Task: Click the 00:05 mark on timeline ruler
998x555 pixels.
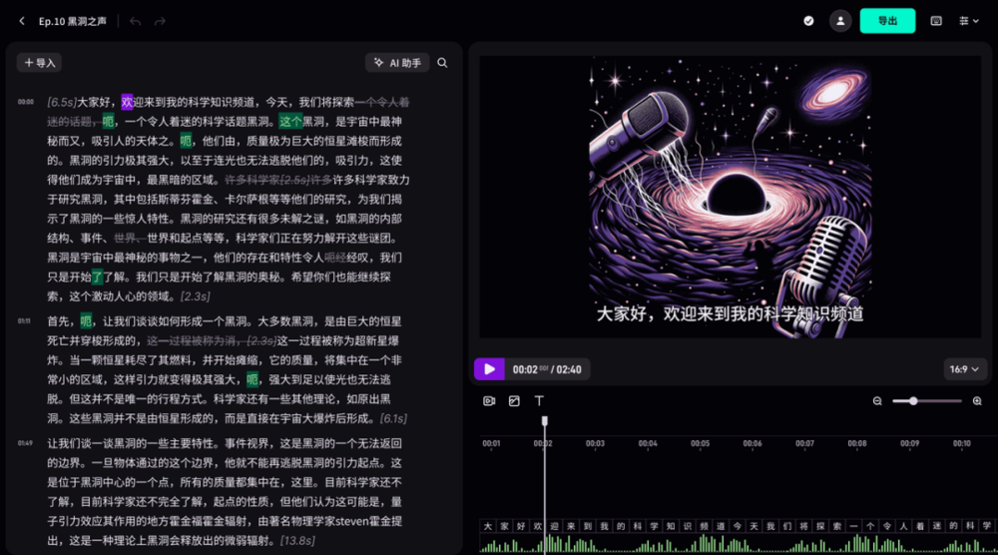Action: (700, 443)
